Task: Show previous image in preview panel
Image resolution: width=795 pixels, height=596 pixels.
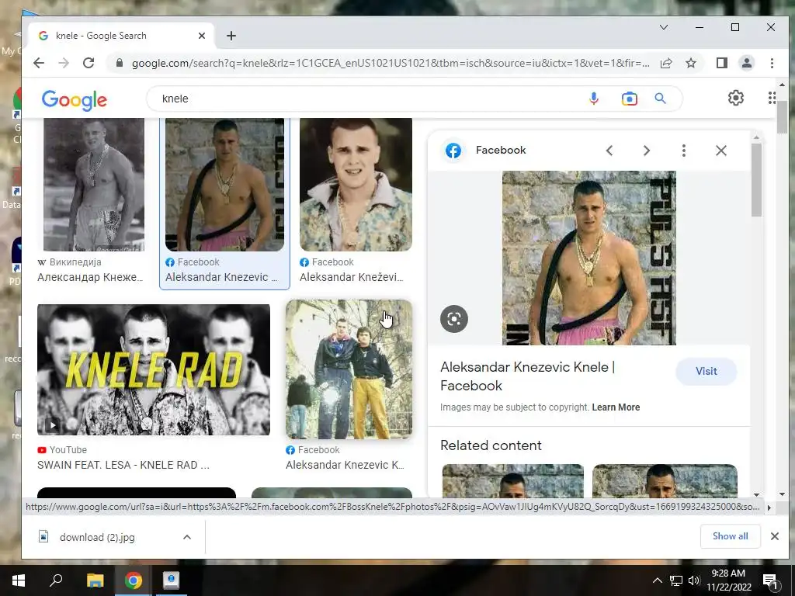Action: pyautogui.click(x=609, y=151)
